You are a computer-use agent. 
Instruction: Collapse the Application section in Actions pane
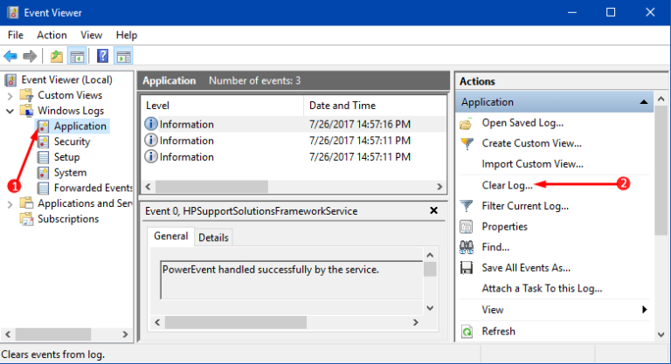[644, 102]
